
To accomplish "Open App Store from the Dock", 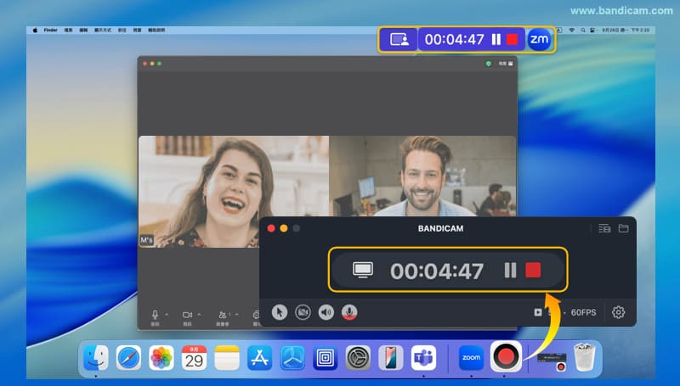I will pyautogui.click(x=260, y=358).
